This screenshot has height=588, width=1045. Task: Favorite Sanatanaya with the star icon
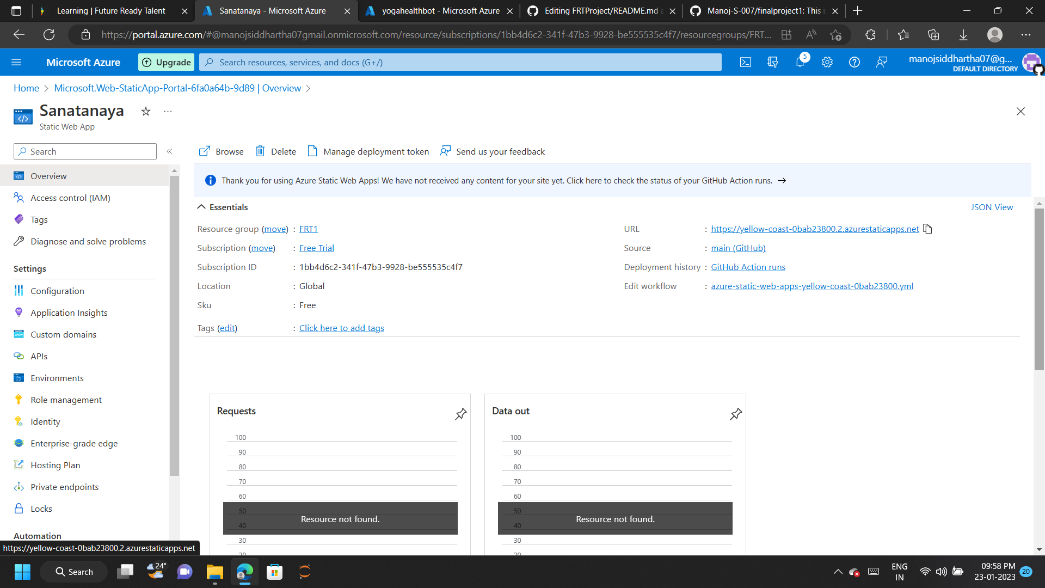[146, 112]
